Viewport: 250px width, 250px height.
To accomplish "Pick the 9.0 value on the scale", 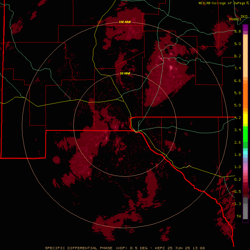I will [x=237, y=44].
